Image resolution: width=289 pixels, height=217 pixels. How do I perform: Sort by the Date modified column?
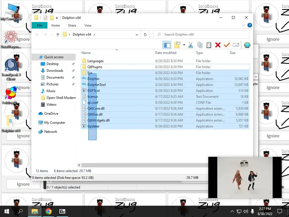click(x=174, y=53)
